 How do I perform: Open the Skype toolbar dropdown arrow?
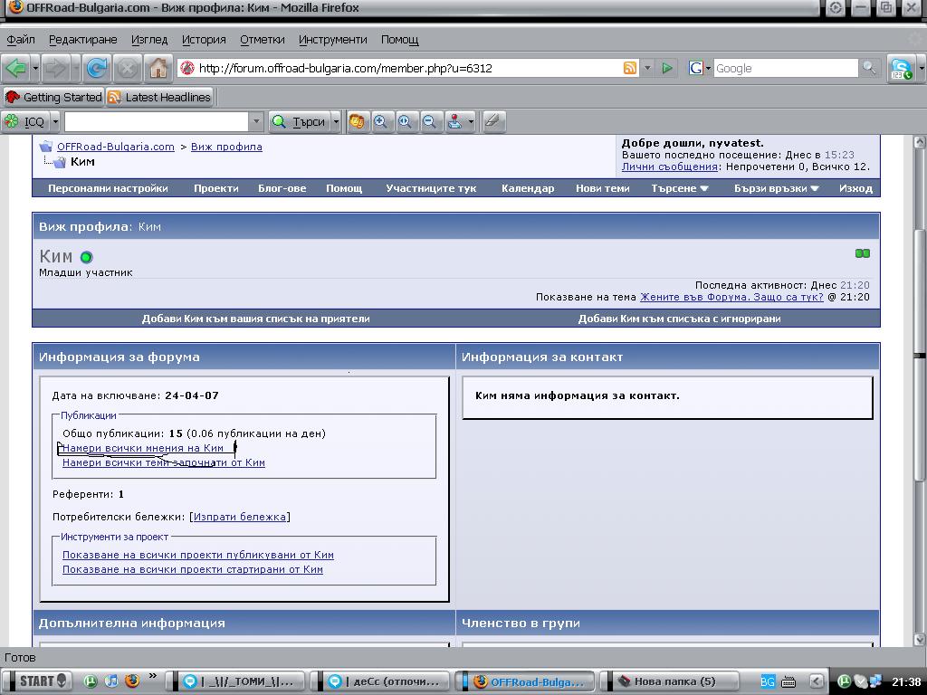pyautogui.click(x=921, y=69)
